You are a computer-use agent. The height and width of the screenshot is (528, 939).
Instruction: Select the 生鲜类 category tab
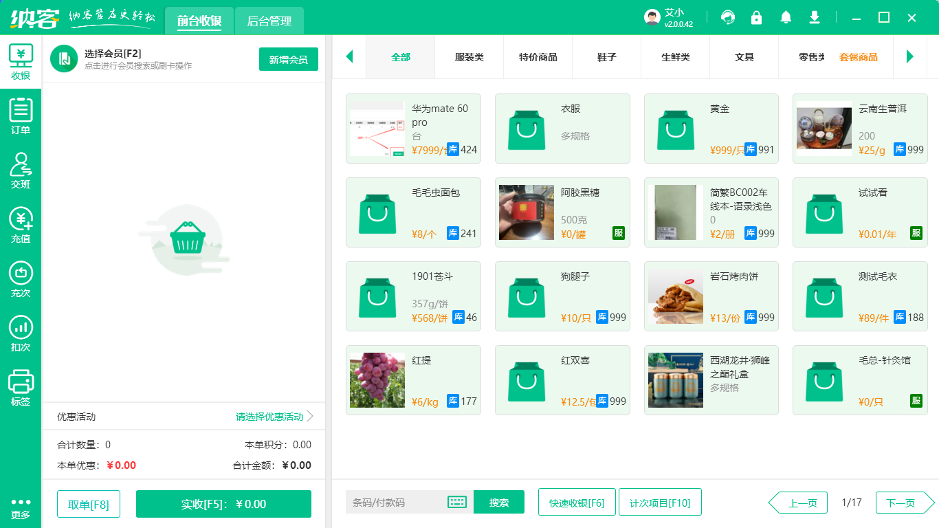click(x=675, y=57)
